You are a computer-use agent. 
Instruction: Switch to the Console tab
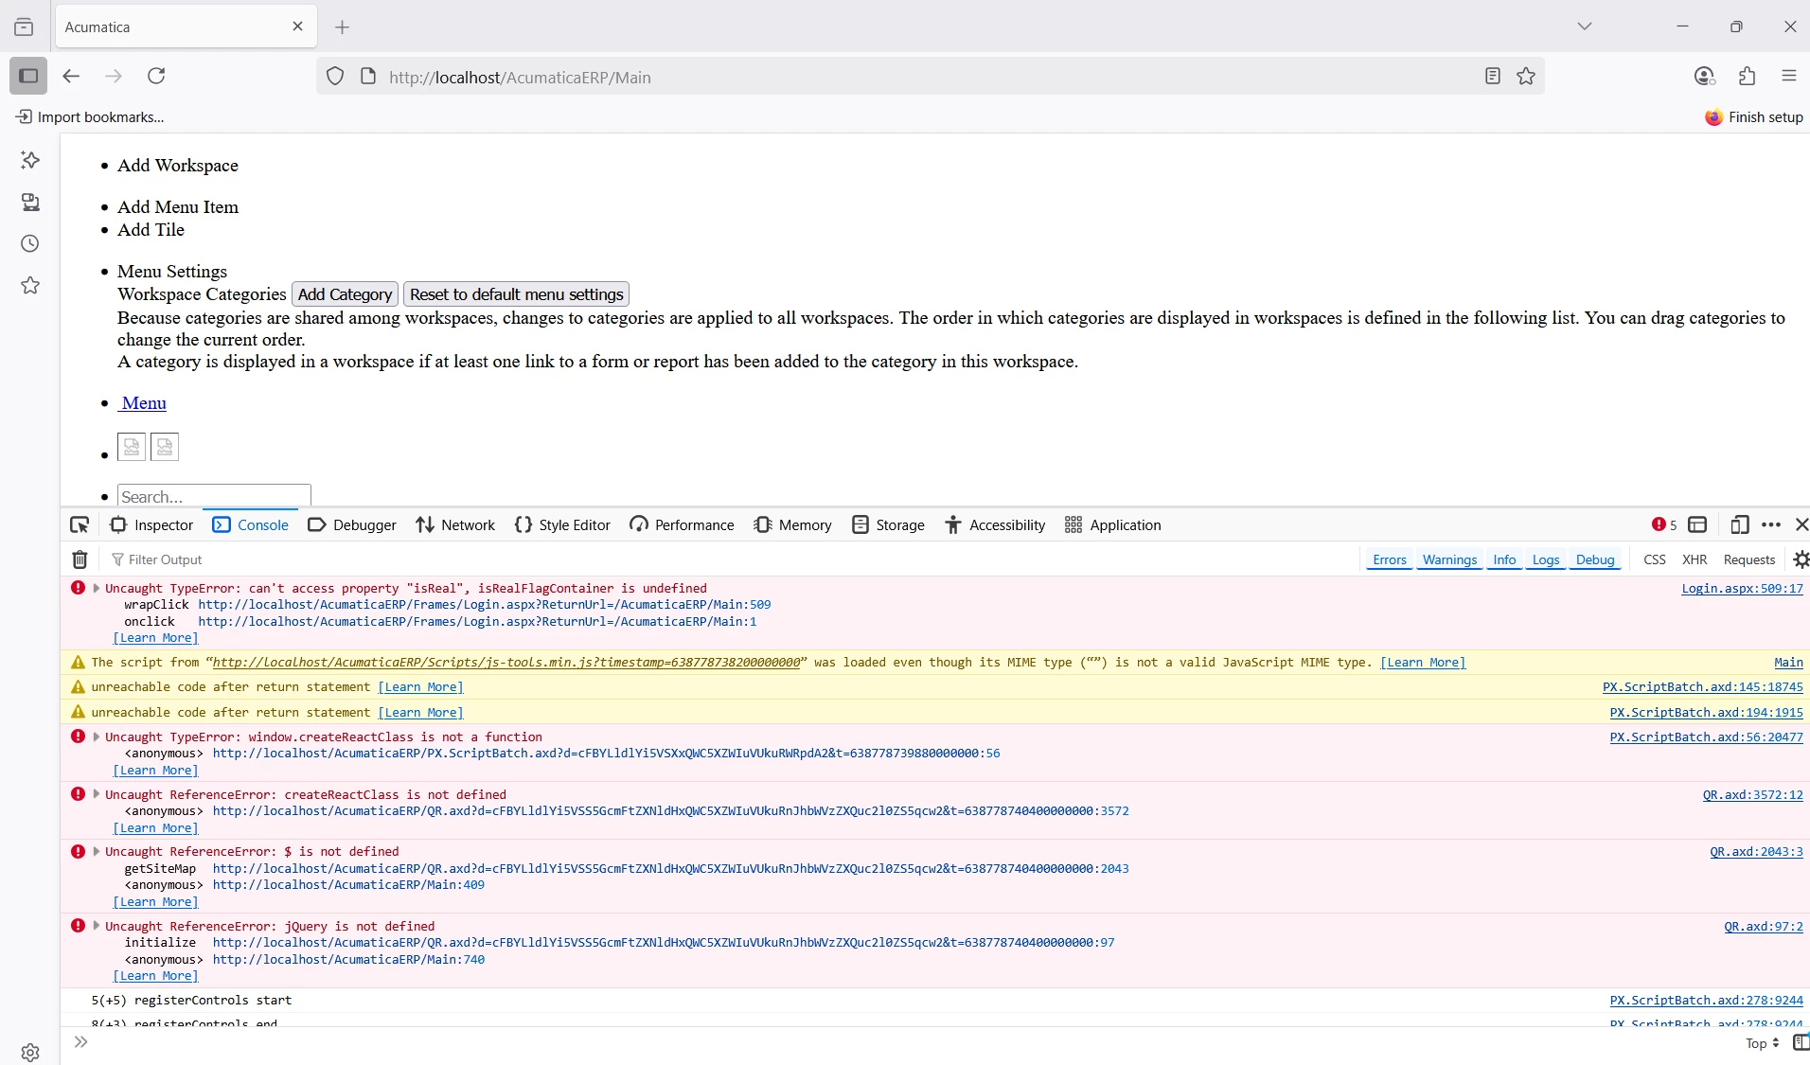coord(251,524)
